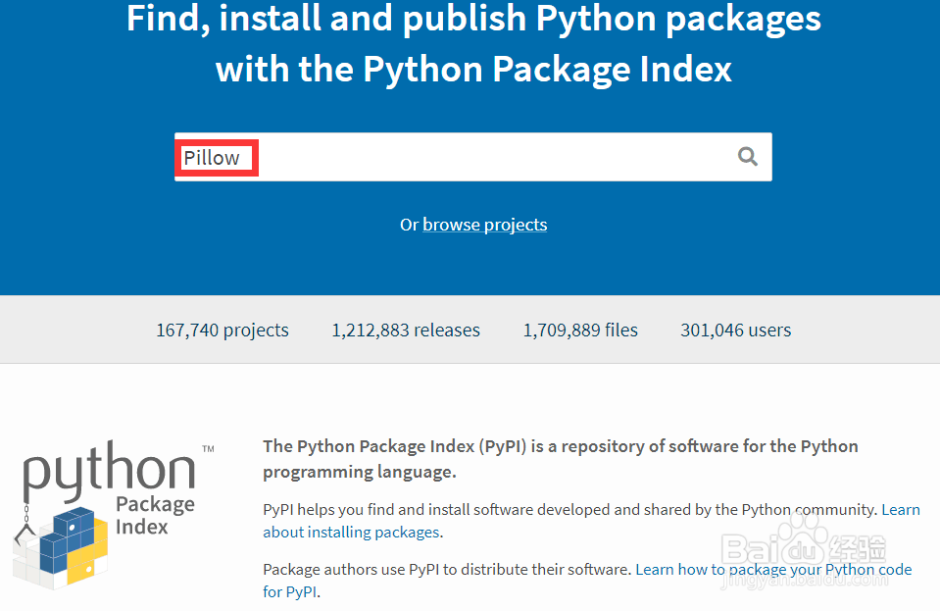Click the 1,212,883 releases statistic
This screenshot has width=940, height=611.
point(406,330)
